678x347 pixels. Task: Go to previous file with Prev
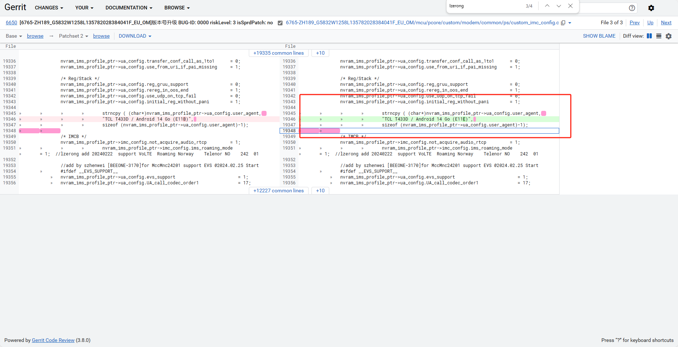click(635, 22)
